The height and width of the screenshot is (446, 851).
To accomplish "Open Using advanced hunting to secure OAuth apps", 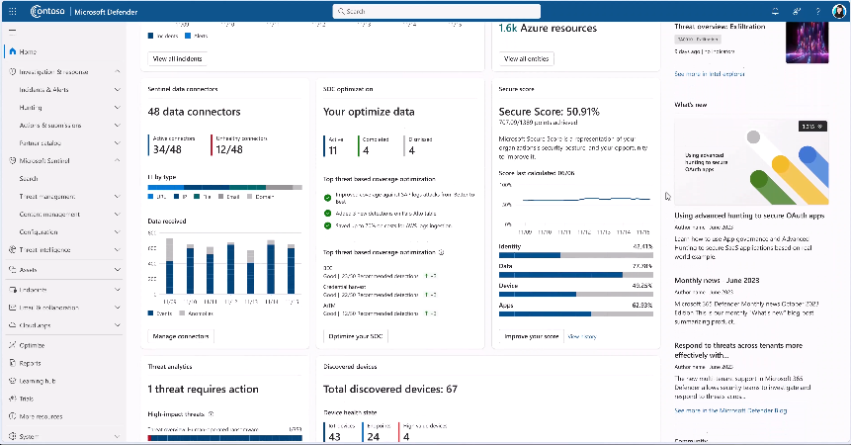I will coord(749,216).
